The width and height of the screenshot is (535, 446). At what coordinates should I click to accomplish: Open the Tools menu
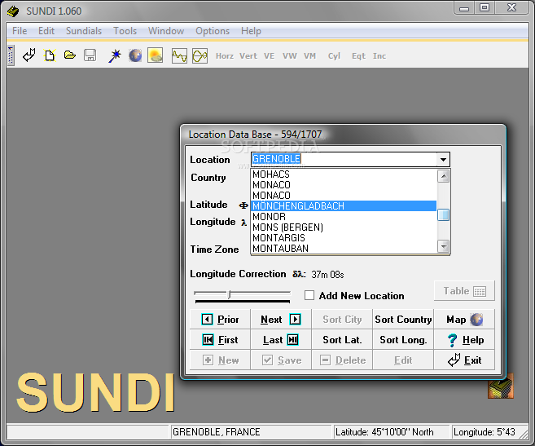(x=125, y=31)
